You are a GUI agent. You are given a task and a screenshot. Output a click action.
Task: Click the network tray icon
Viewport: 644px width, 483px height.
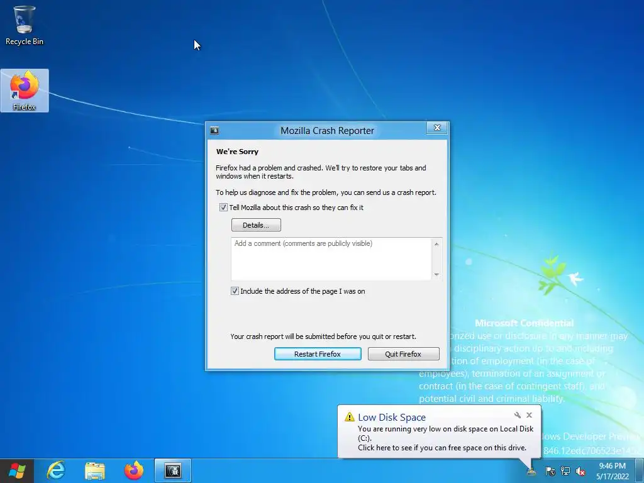(x=565, y=471)
